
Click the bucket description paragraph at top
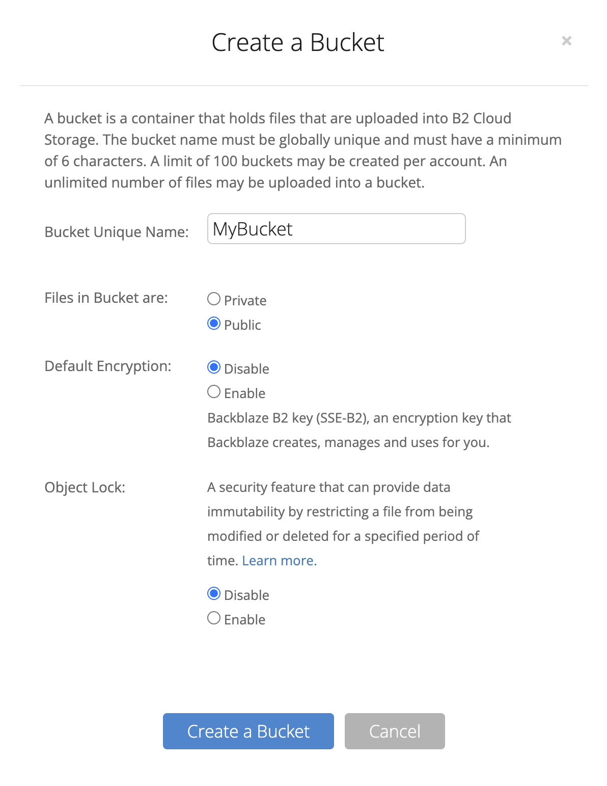(x=303, y=150)
